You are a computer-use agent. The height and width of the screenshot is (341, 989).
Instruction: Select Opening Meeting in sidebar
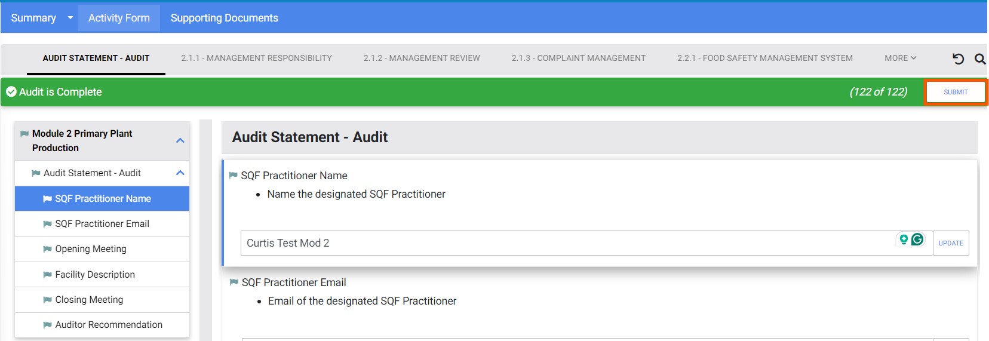pos(91,249)
